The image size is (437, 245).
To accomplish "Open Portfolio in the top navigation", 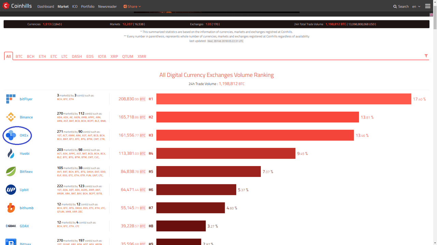I will coord(88,6).
